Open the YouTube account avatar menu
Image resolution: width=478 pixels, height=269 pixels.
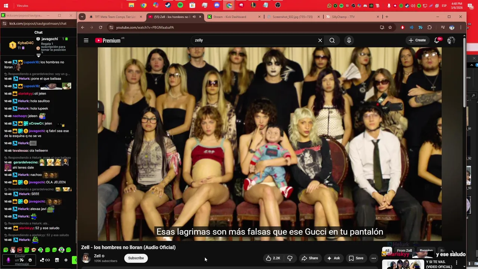tap(451, 40)
